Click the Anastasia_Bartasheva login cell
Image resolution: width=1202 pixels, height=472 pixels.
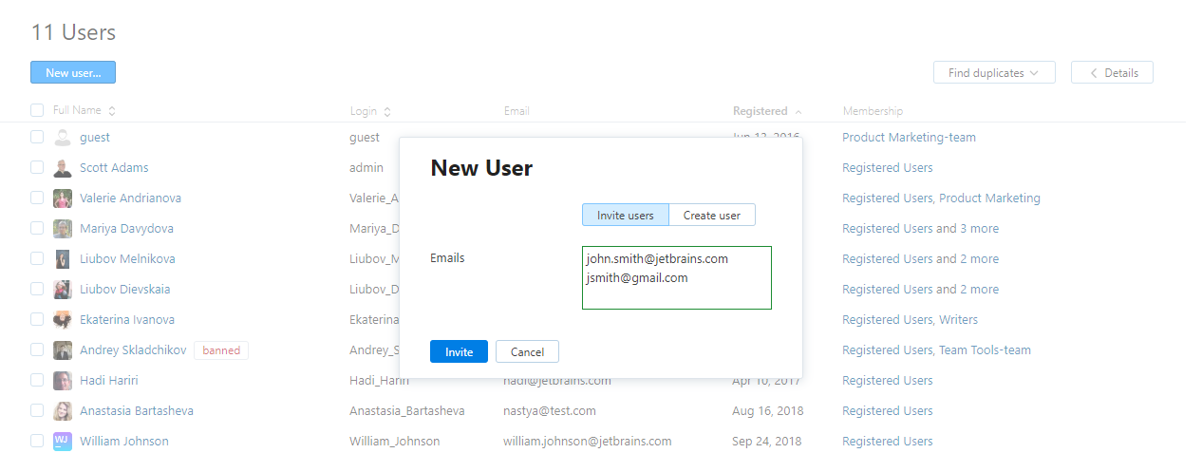coord(407,411)
